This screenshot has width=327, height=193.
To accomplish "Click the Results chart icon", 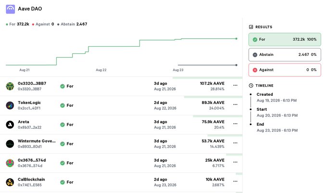I will (251, 27).
